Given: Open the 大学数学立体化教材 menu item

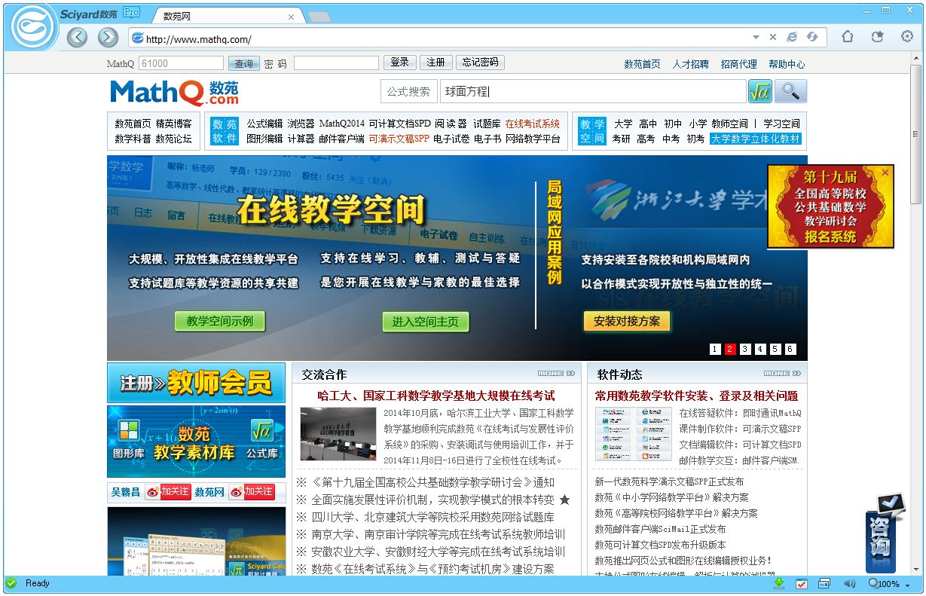Looking at the screenshot, I should click(756, 139).
